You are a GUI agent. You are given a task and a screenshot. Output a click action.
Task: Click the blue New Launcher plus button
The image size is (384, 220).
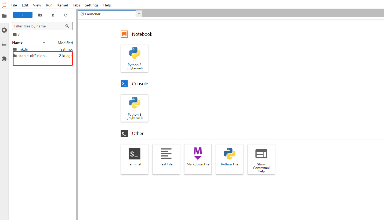point(23,15)
